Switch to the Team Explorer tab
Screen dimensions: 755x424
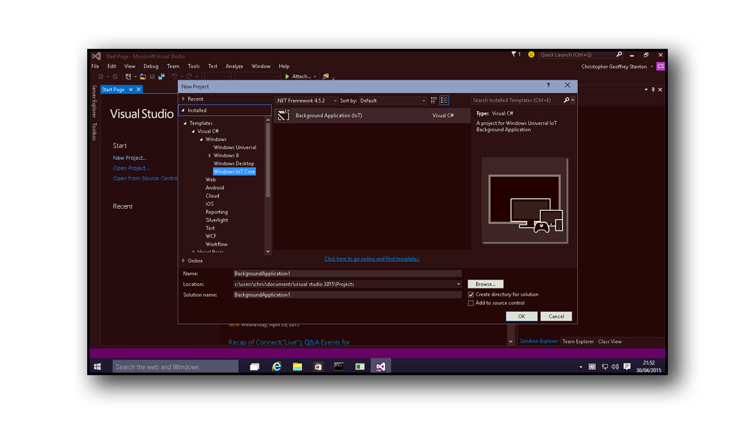pyautogui.click(x=578, y=342)
